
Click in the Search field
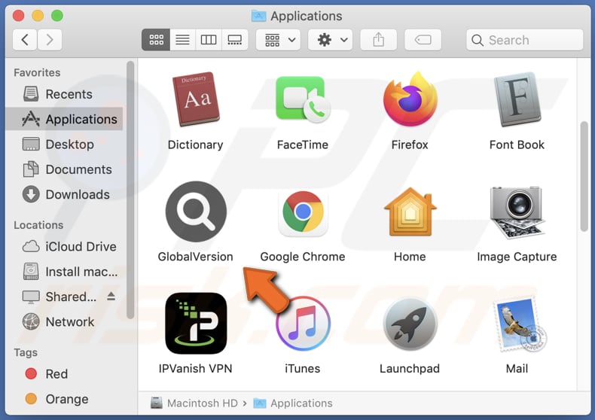[524, 40]
